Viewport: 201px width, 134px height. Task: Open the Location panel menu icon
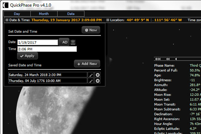(108, 20)
